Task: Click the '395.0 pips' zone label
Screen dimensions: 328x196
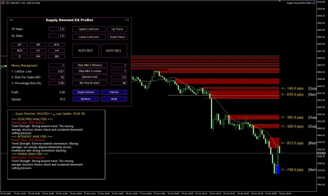Action: pos(292,118)
